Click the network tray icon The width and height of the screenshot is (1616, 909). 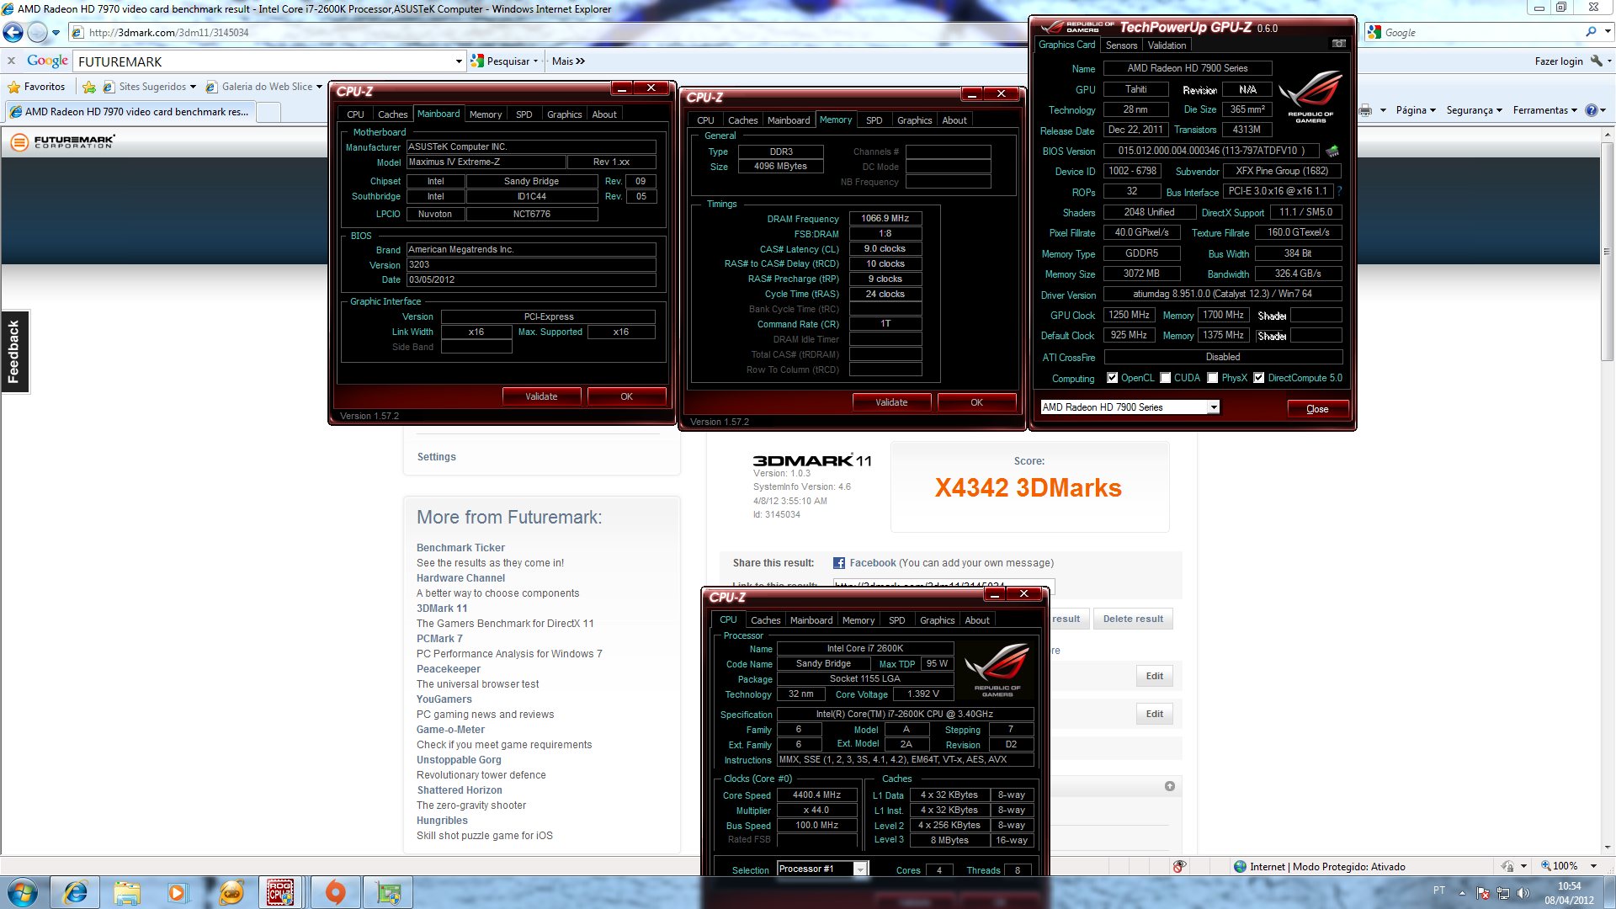(x=1503, y=892)
